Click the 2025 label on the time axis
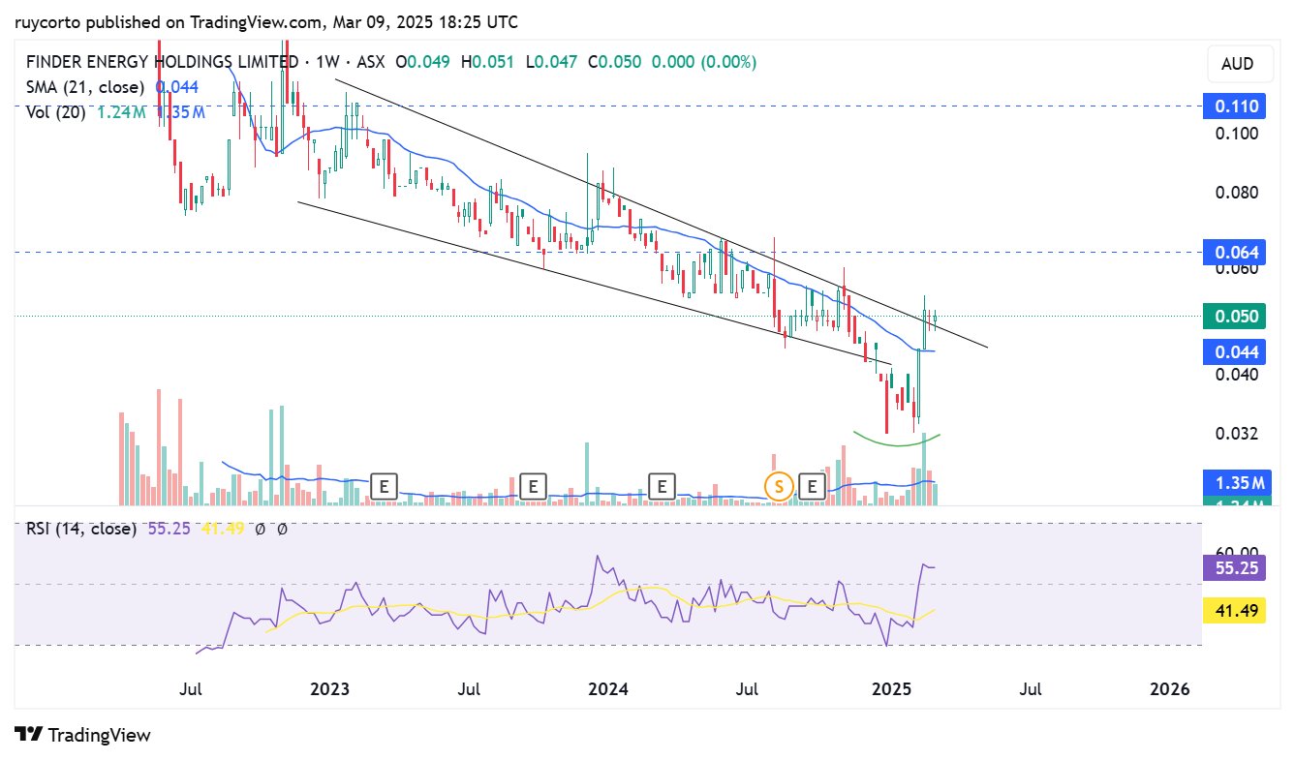This screenshot has width=1295, height=760. click(891, 689)
